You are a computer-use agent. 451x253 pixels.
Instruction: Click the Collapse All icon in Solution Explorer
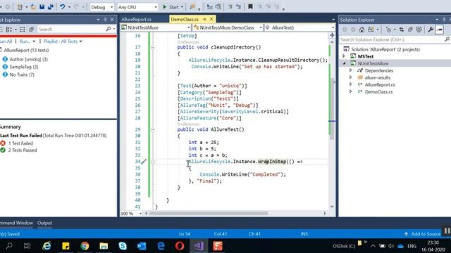[x=410, y=30]
